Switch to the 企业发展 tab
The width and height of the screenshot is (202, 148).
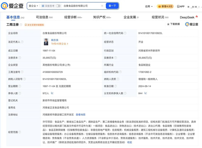[131, 17]
